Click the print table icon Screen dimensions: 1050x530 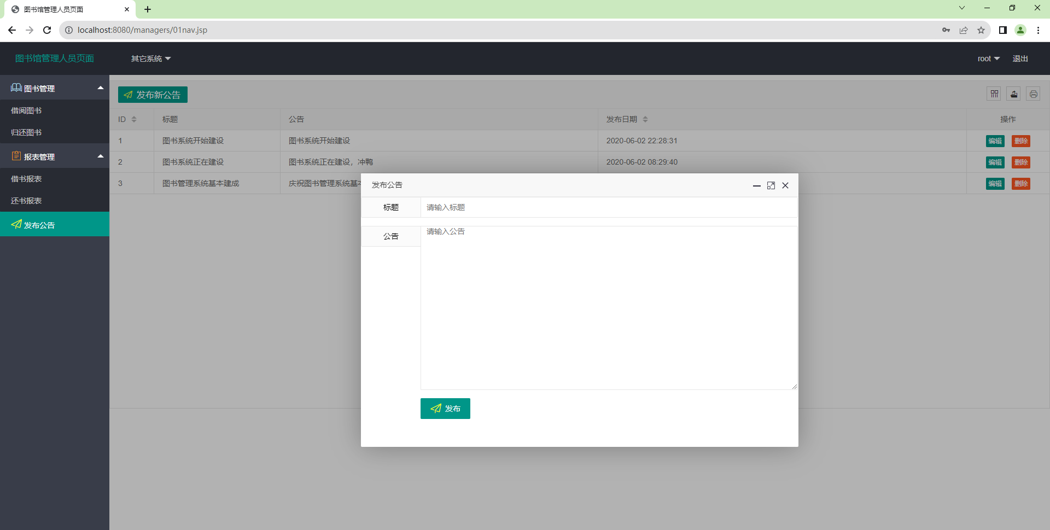(1033, 94)
